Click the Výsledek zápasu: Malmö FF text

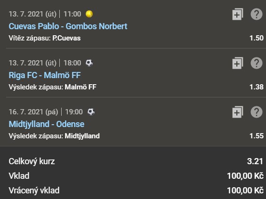pyautogui.click(x=53, y=87)
